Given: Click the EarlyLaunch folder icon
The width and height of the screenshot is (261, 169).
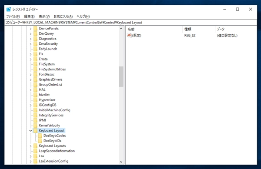Looking at the screenshot, I should point(35,49).
